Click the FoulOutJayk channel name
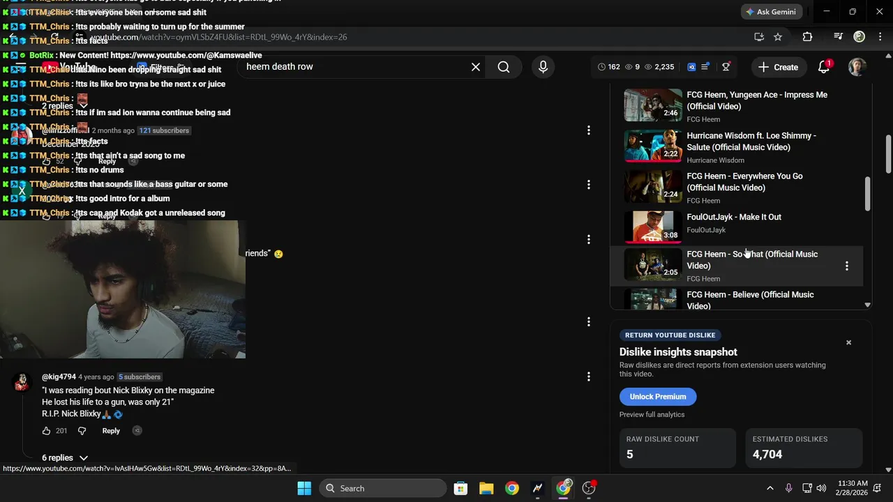 coord(706,230)
